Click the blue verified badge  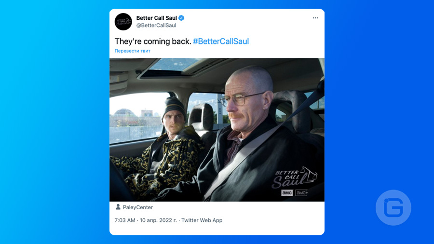point(181,18)
